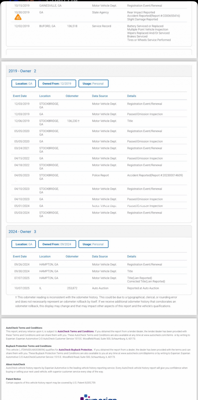The height and width of the screenshot is (400, 198).
Task: Click the 136,230 odometer reading with dagger
Action: tap(73, 121)
